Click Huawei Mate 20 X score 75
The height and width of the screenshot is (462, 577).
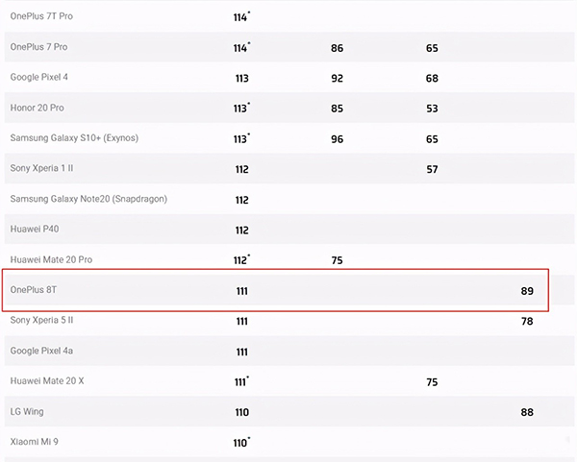(432, 382)
